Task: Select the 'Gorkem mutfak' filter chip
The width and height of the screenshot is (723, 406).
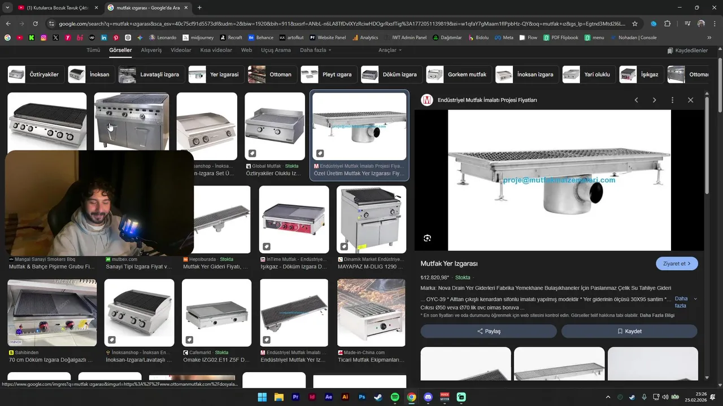Action: (459, 74)
